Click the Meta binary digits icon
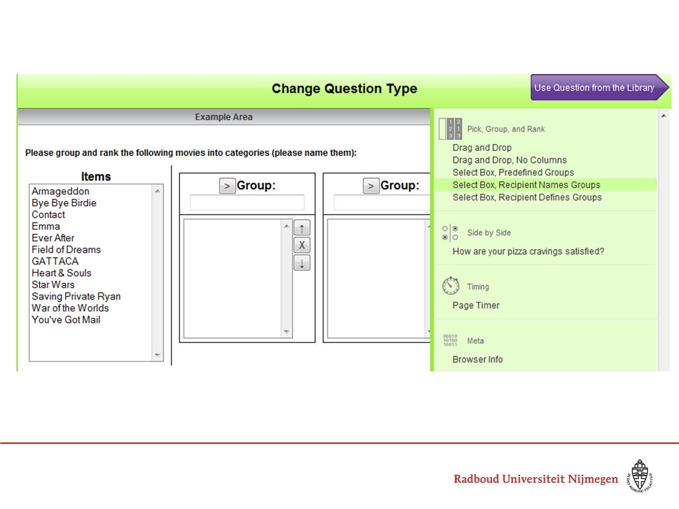Viewport: 679px width, 509px height. tap(450, 340)
